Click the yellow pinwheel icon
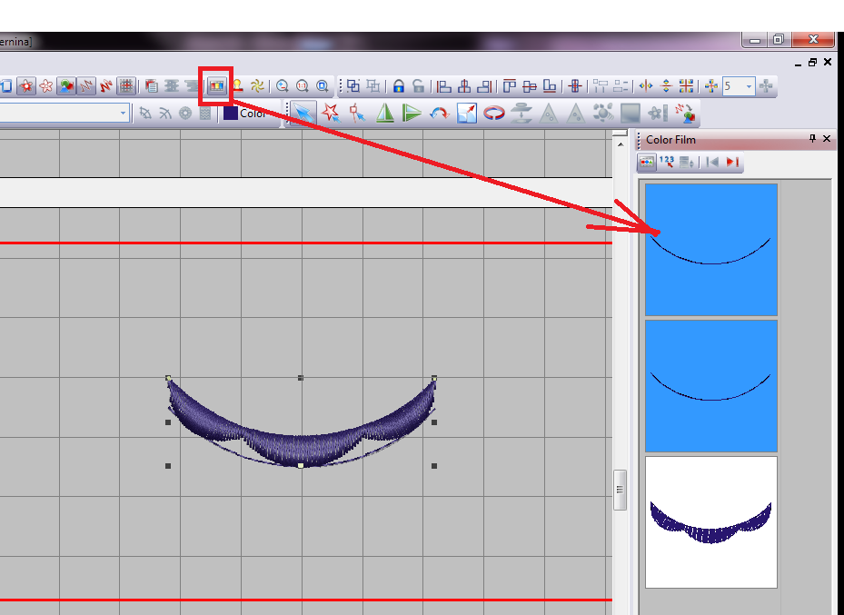 257,85
